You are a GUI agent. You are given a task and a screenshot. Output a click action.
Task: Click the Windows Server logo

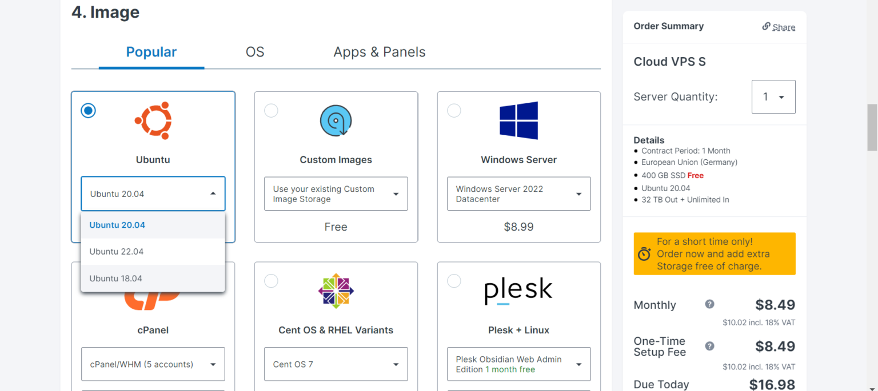tap(518, 120)
